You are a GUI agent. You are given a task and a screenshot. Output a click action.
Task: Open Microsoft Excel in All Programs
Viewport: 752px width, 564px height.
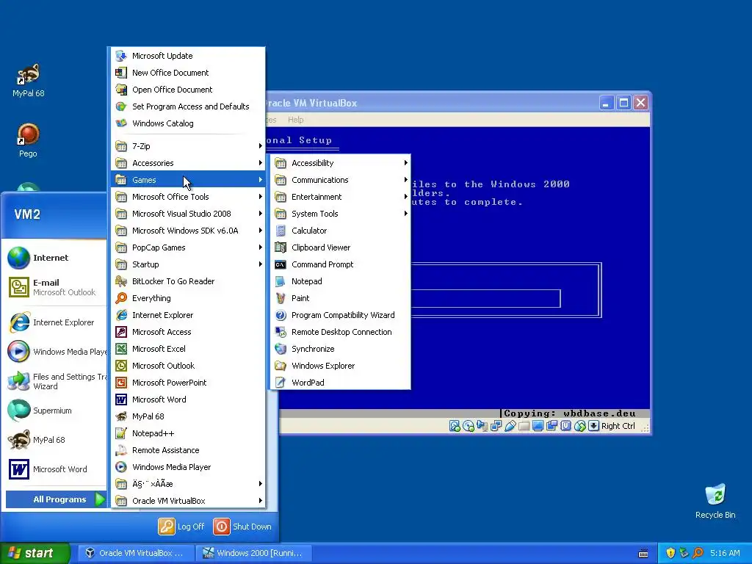[188, 349]
